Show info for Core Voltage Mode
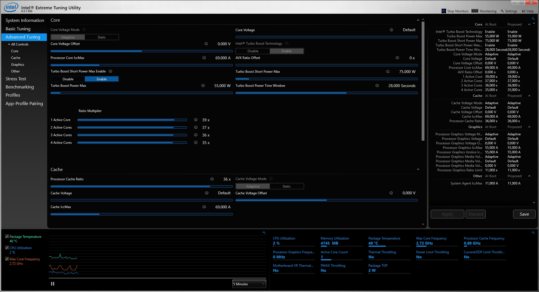This screenshot has height=292, width=539. (x=84, y=30)
